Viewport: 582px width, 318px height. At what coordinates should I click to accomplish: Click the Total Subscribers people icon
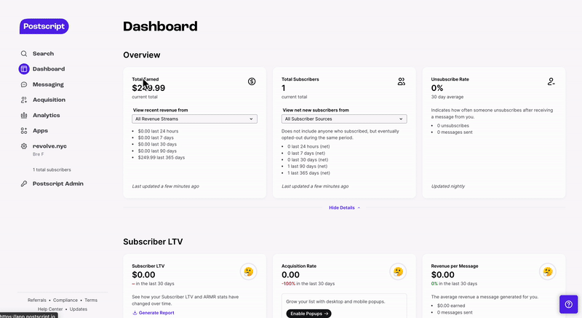401,82
